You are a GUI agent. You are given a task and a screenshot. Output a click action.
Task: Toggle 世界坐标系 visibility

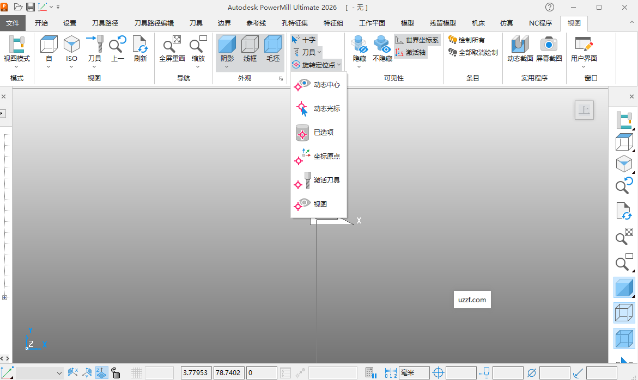click(417, 40)
